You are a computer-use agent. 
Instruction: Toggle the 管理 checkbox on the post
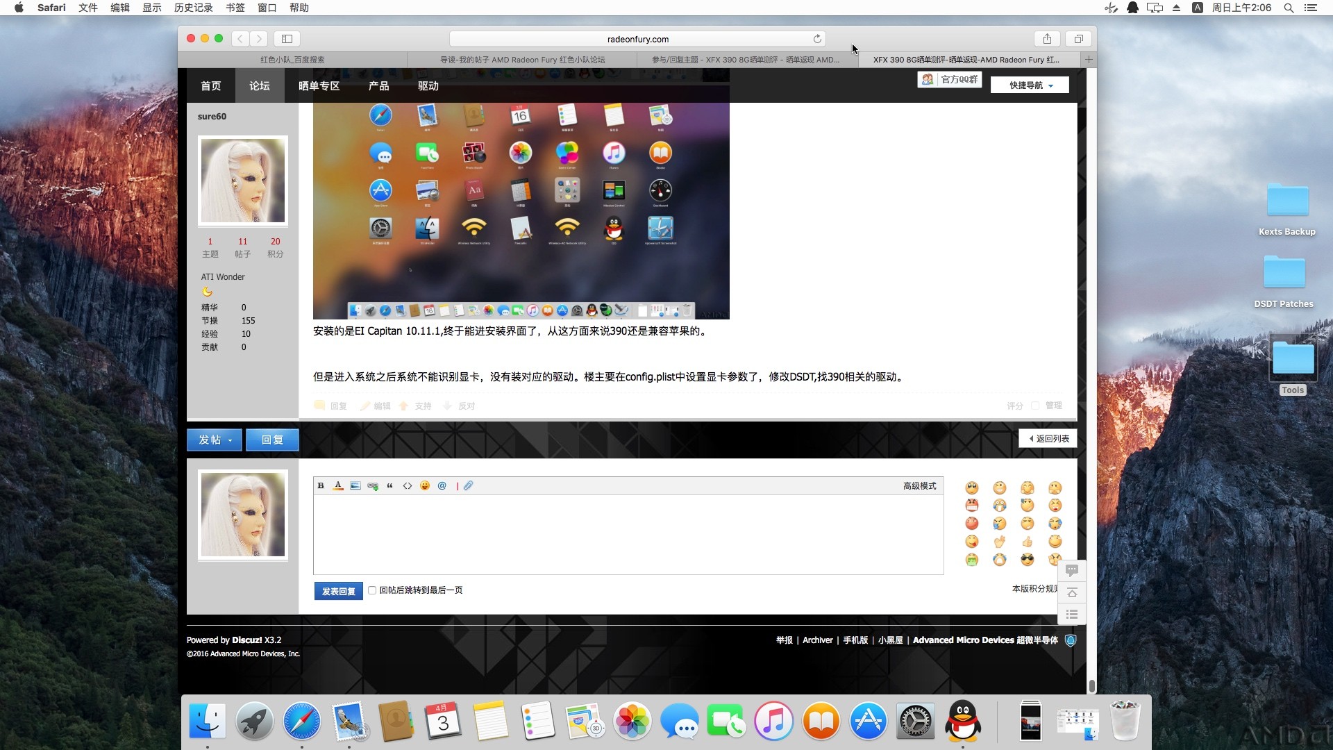(x=1035, y=406)
